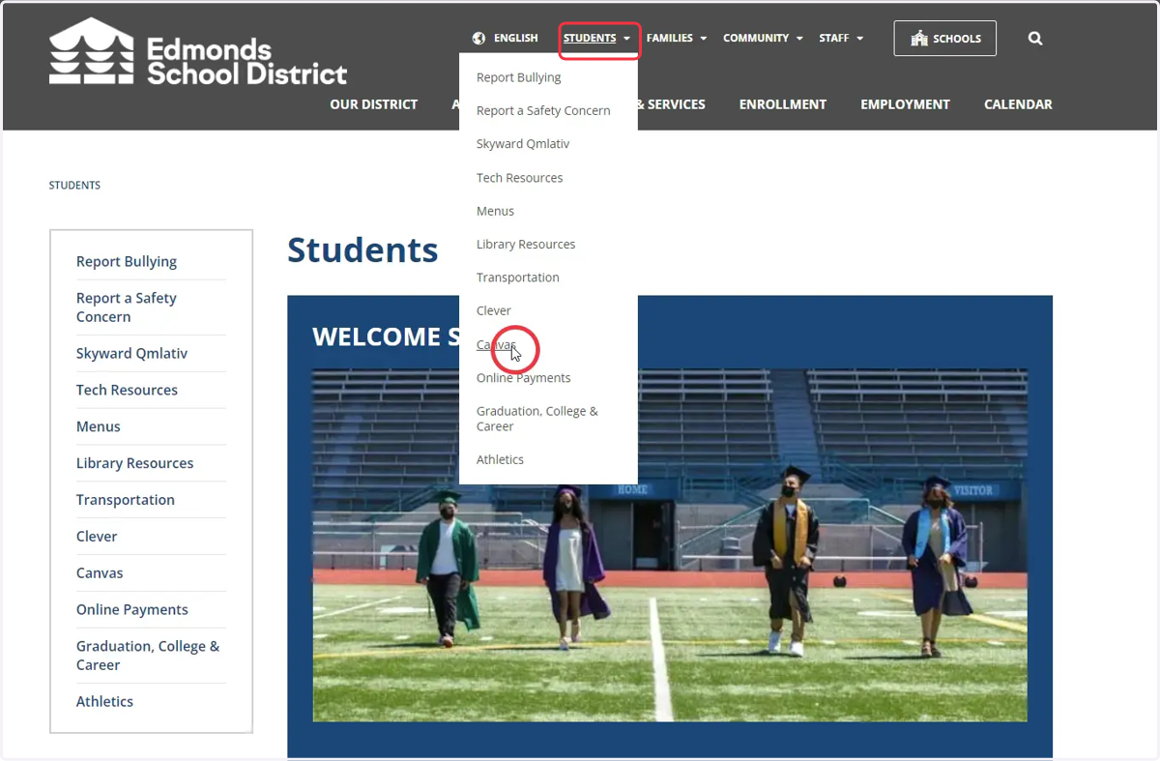
Task: Expand the Staff dropdown arrow
Action: click(859, 39)
